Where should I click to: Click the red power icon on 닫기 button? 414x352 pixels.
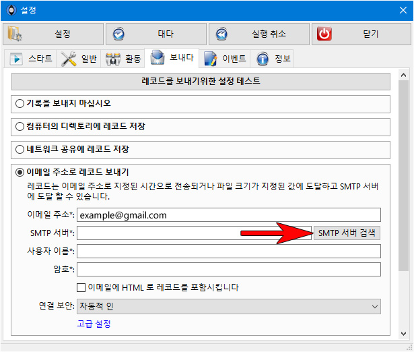pos(324,34)
